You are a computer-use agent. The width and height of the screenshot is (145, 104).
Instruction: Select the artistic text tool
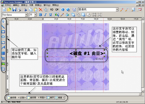(x=3, y=48)
